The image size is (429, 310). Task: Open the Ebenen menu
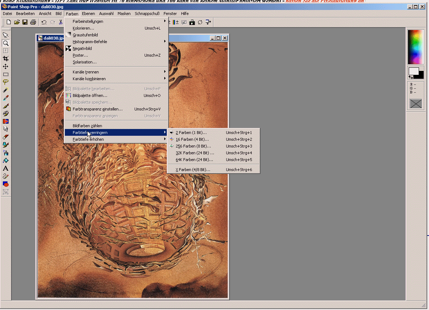point(88,14)
